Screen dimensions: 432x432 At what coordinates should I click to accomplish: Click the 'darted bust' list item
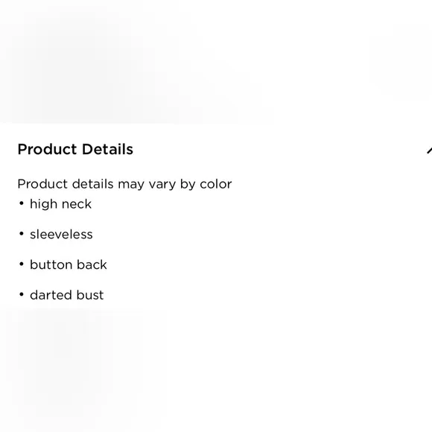click(67, 295)
